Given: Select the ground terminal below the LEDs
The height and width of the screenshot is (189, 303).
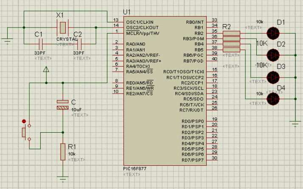Looking at the screenshot, I should tap(295, 123).
